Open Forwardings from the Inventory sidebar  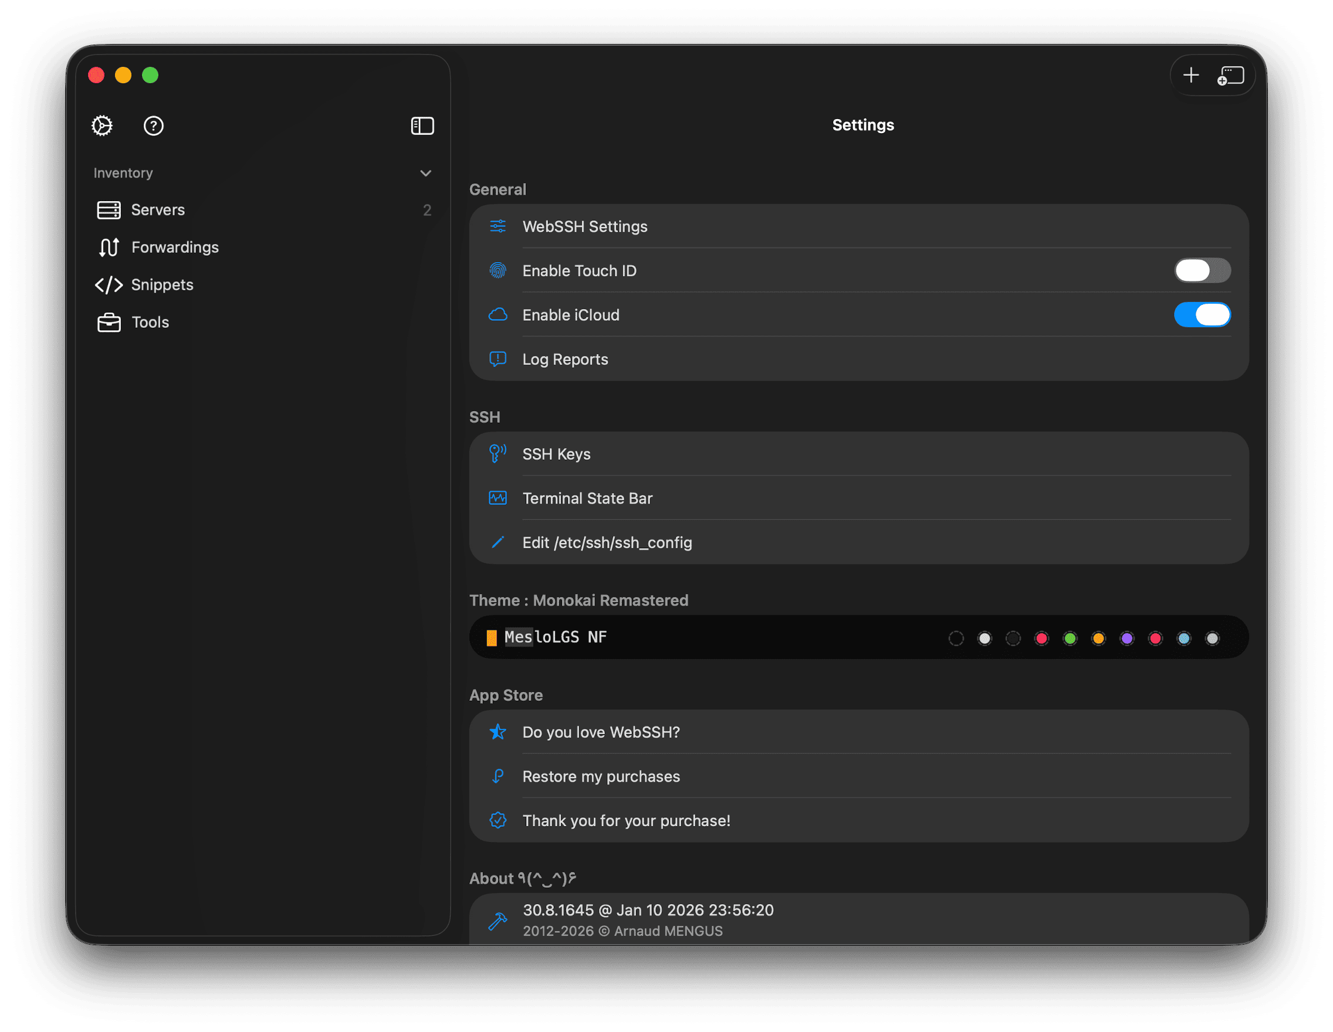tap(175, 247)
